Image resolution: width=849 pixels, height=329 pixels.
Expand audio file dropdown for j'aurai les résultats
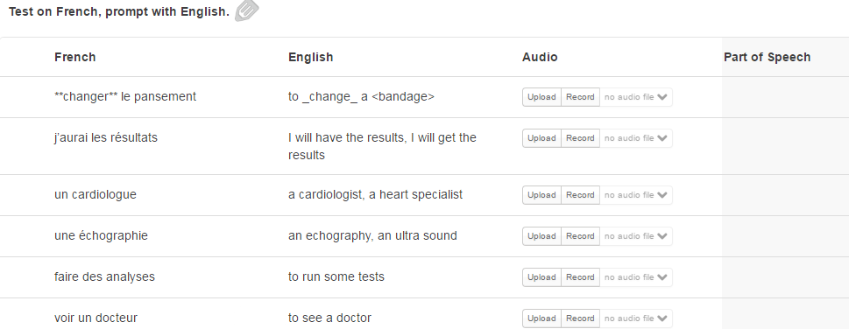pyautogui.click(x=636, y=138)
